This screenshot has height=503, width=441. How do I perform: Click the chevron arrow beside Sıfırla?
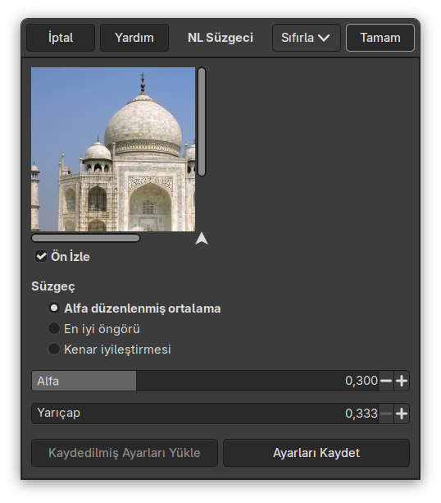[x=324, y=38]
